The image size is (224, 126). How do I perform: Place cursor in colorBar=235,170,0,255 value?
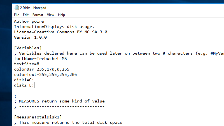[x=53, y=69]
